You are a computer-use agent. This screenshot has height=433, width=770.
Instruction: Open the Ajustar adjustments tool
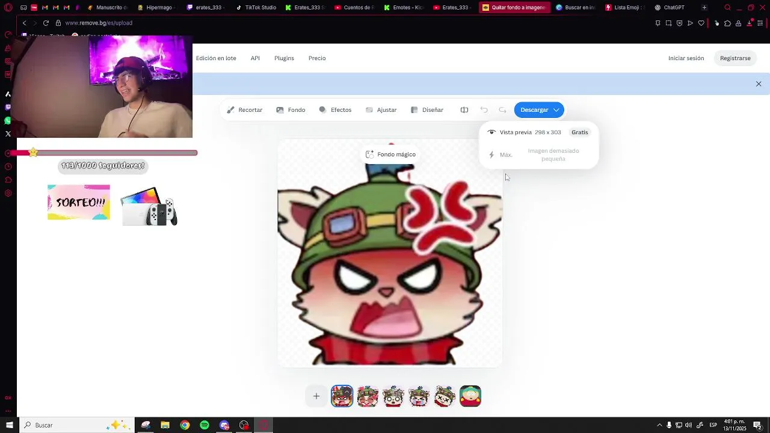click(381, 110)
